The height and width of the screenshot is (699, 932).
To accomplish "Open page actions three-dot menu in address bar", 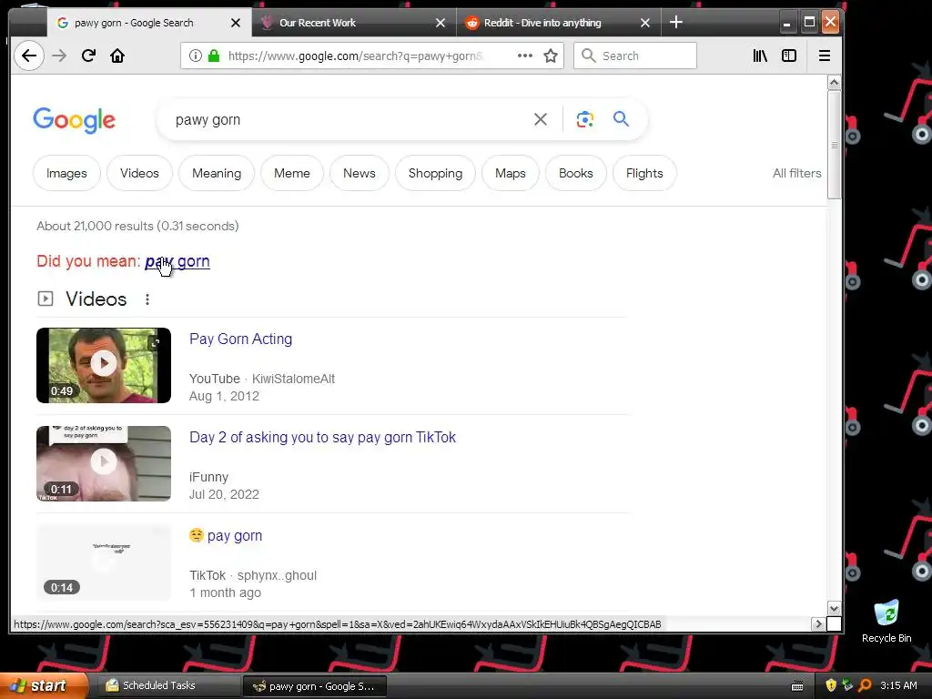I will coord(525,56).
